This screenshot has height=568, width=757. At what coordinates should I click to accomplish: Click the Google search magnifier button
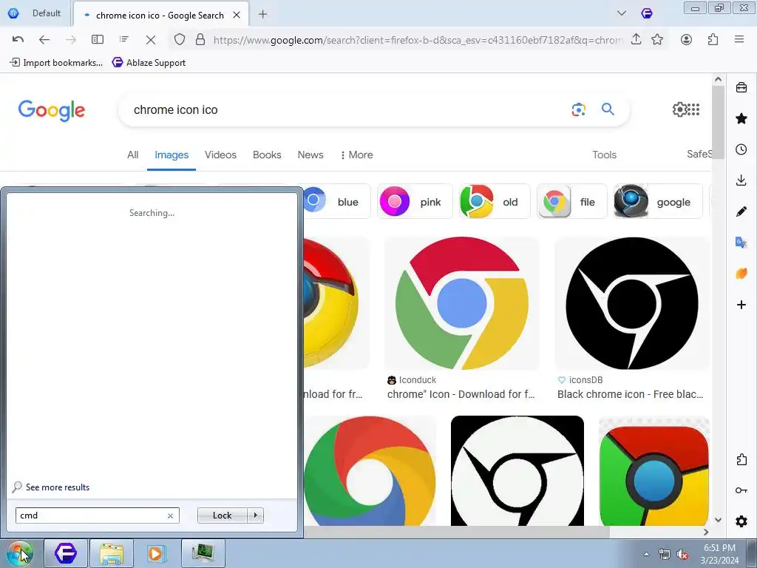(608, 109)
